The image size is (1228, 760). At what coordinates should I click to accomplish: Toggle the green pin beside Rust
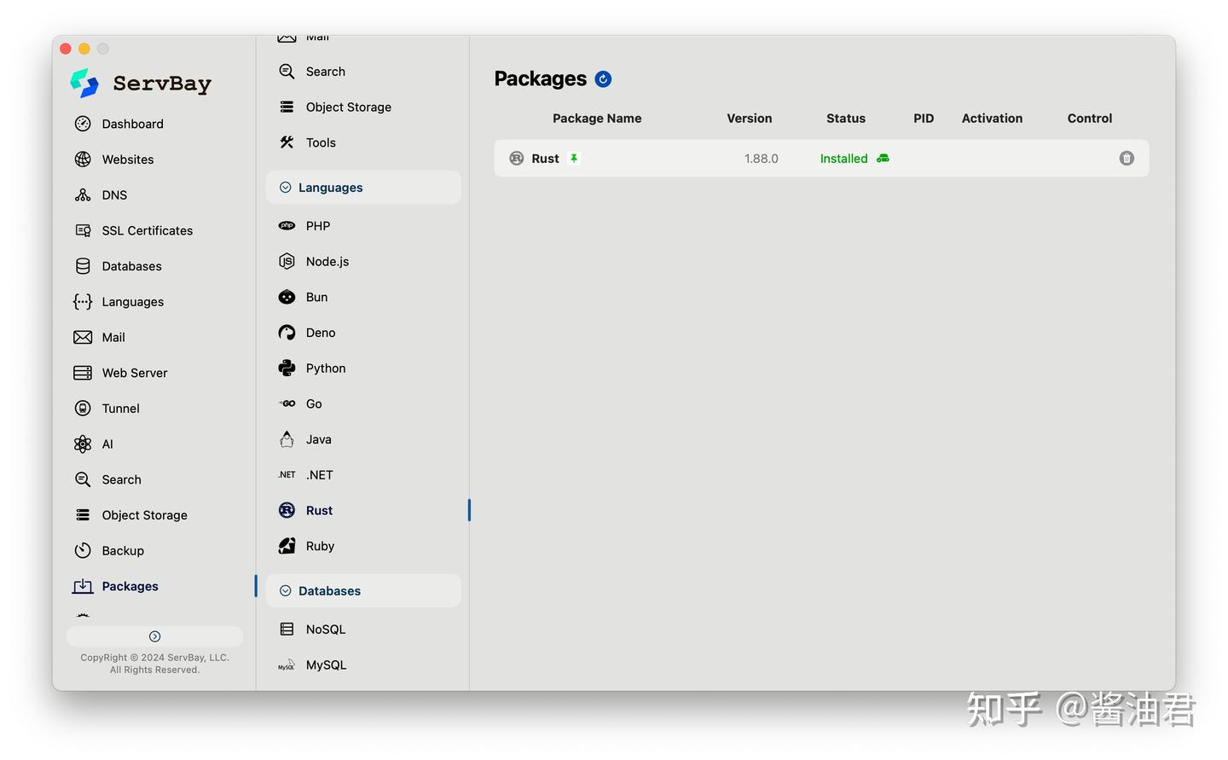pyautogui.click(x=574, y=159)
